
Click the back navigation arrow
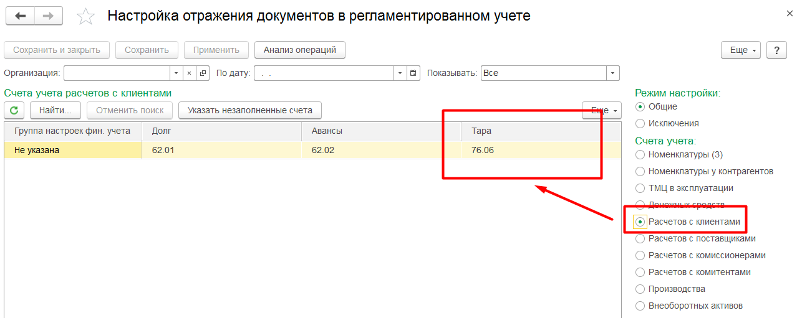click(x=20, y=16)
